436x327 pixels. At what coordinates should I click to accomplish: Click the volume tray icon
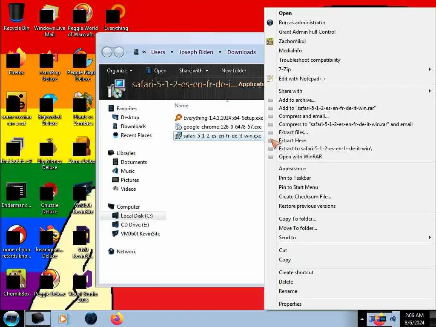pyautogui.click(x=393, y=319)
